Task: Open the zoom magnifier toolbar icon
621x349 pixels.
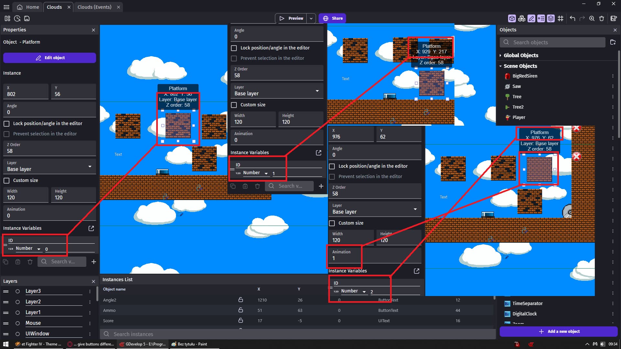Action: coord(592,18)
